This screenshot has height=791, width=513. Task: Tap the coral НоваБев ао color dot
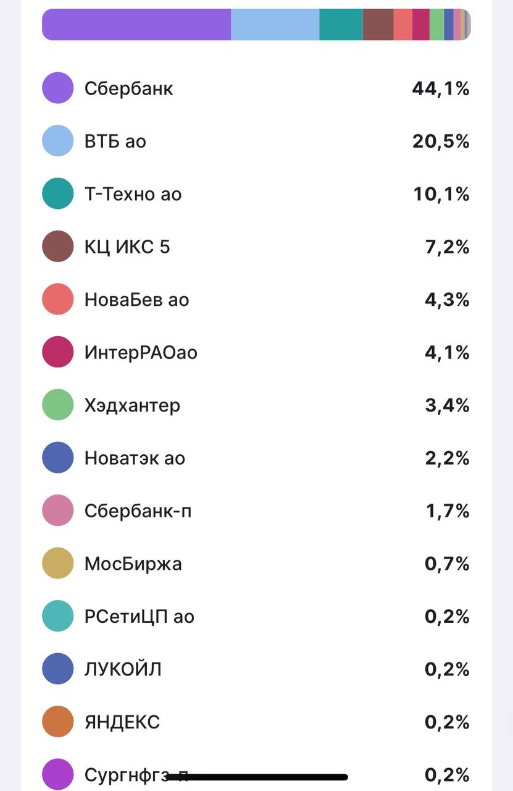pyautogui.click(x=58, y=300)
